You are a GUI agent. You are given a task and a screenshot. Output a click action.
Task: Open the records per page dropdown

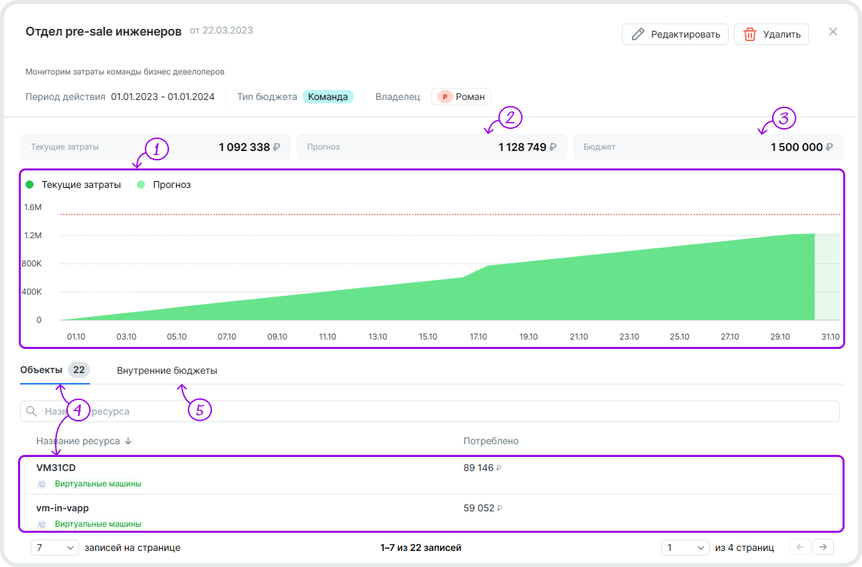[55, 548]
